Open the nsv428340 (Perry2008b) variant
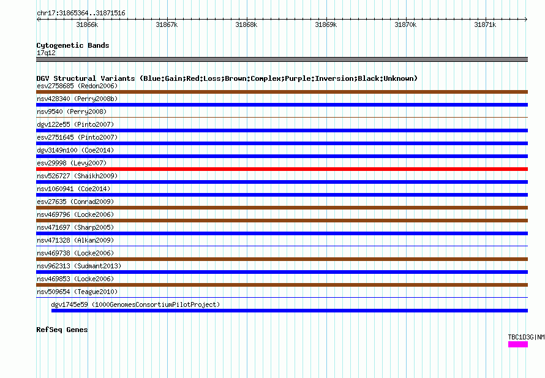Screen dimensions: 545x378 pos(77,99)
